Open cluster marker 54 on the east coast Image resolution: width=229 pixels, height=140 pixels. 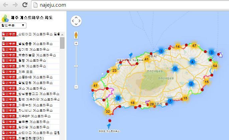[x=215, y=66]
